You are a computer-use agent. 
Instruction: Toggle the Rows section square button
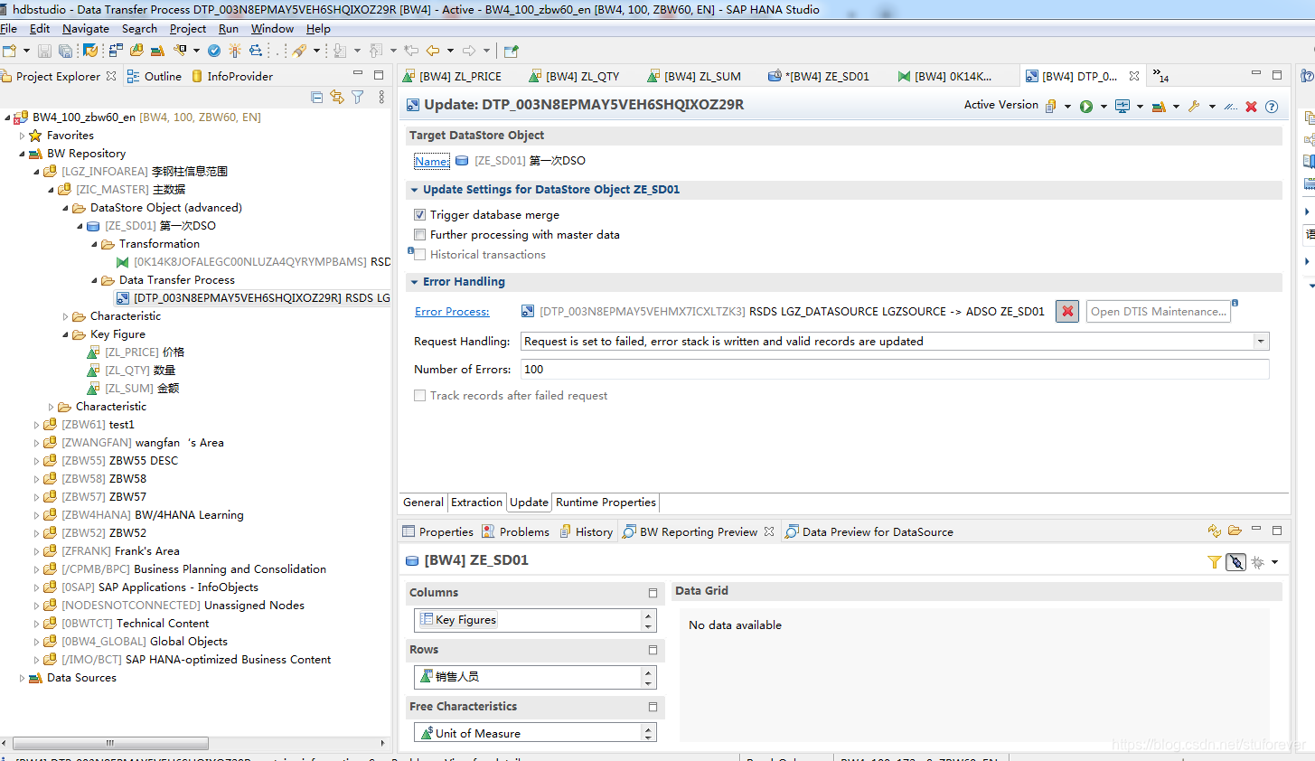pos(653,650)
